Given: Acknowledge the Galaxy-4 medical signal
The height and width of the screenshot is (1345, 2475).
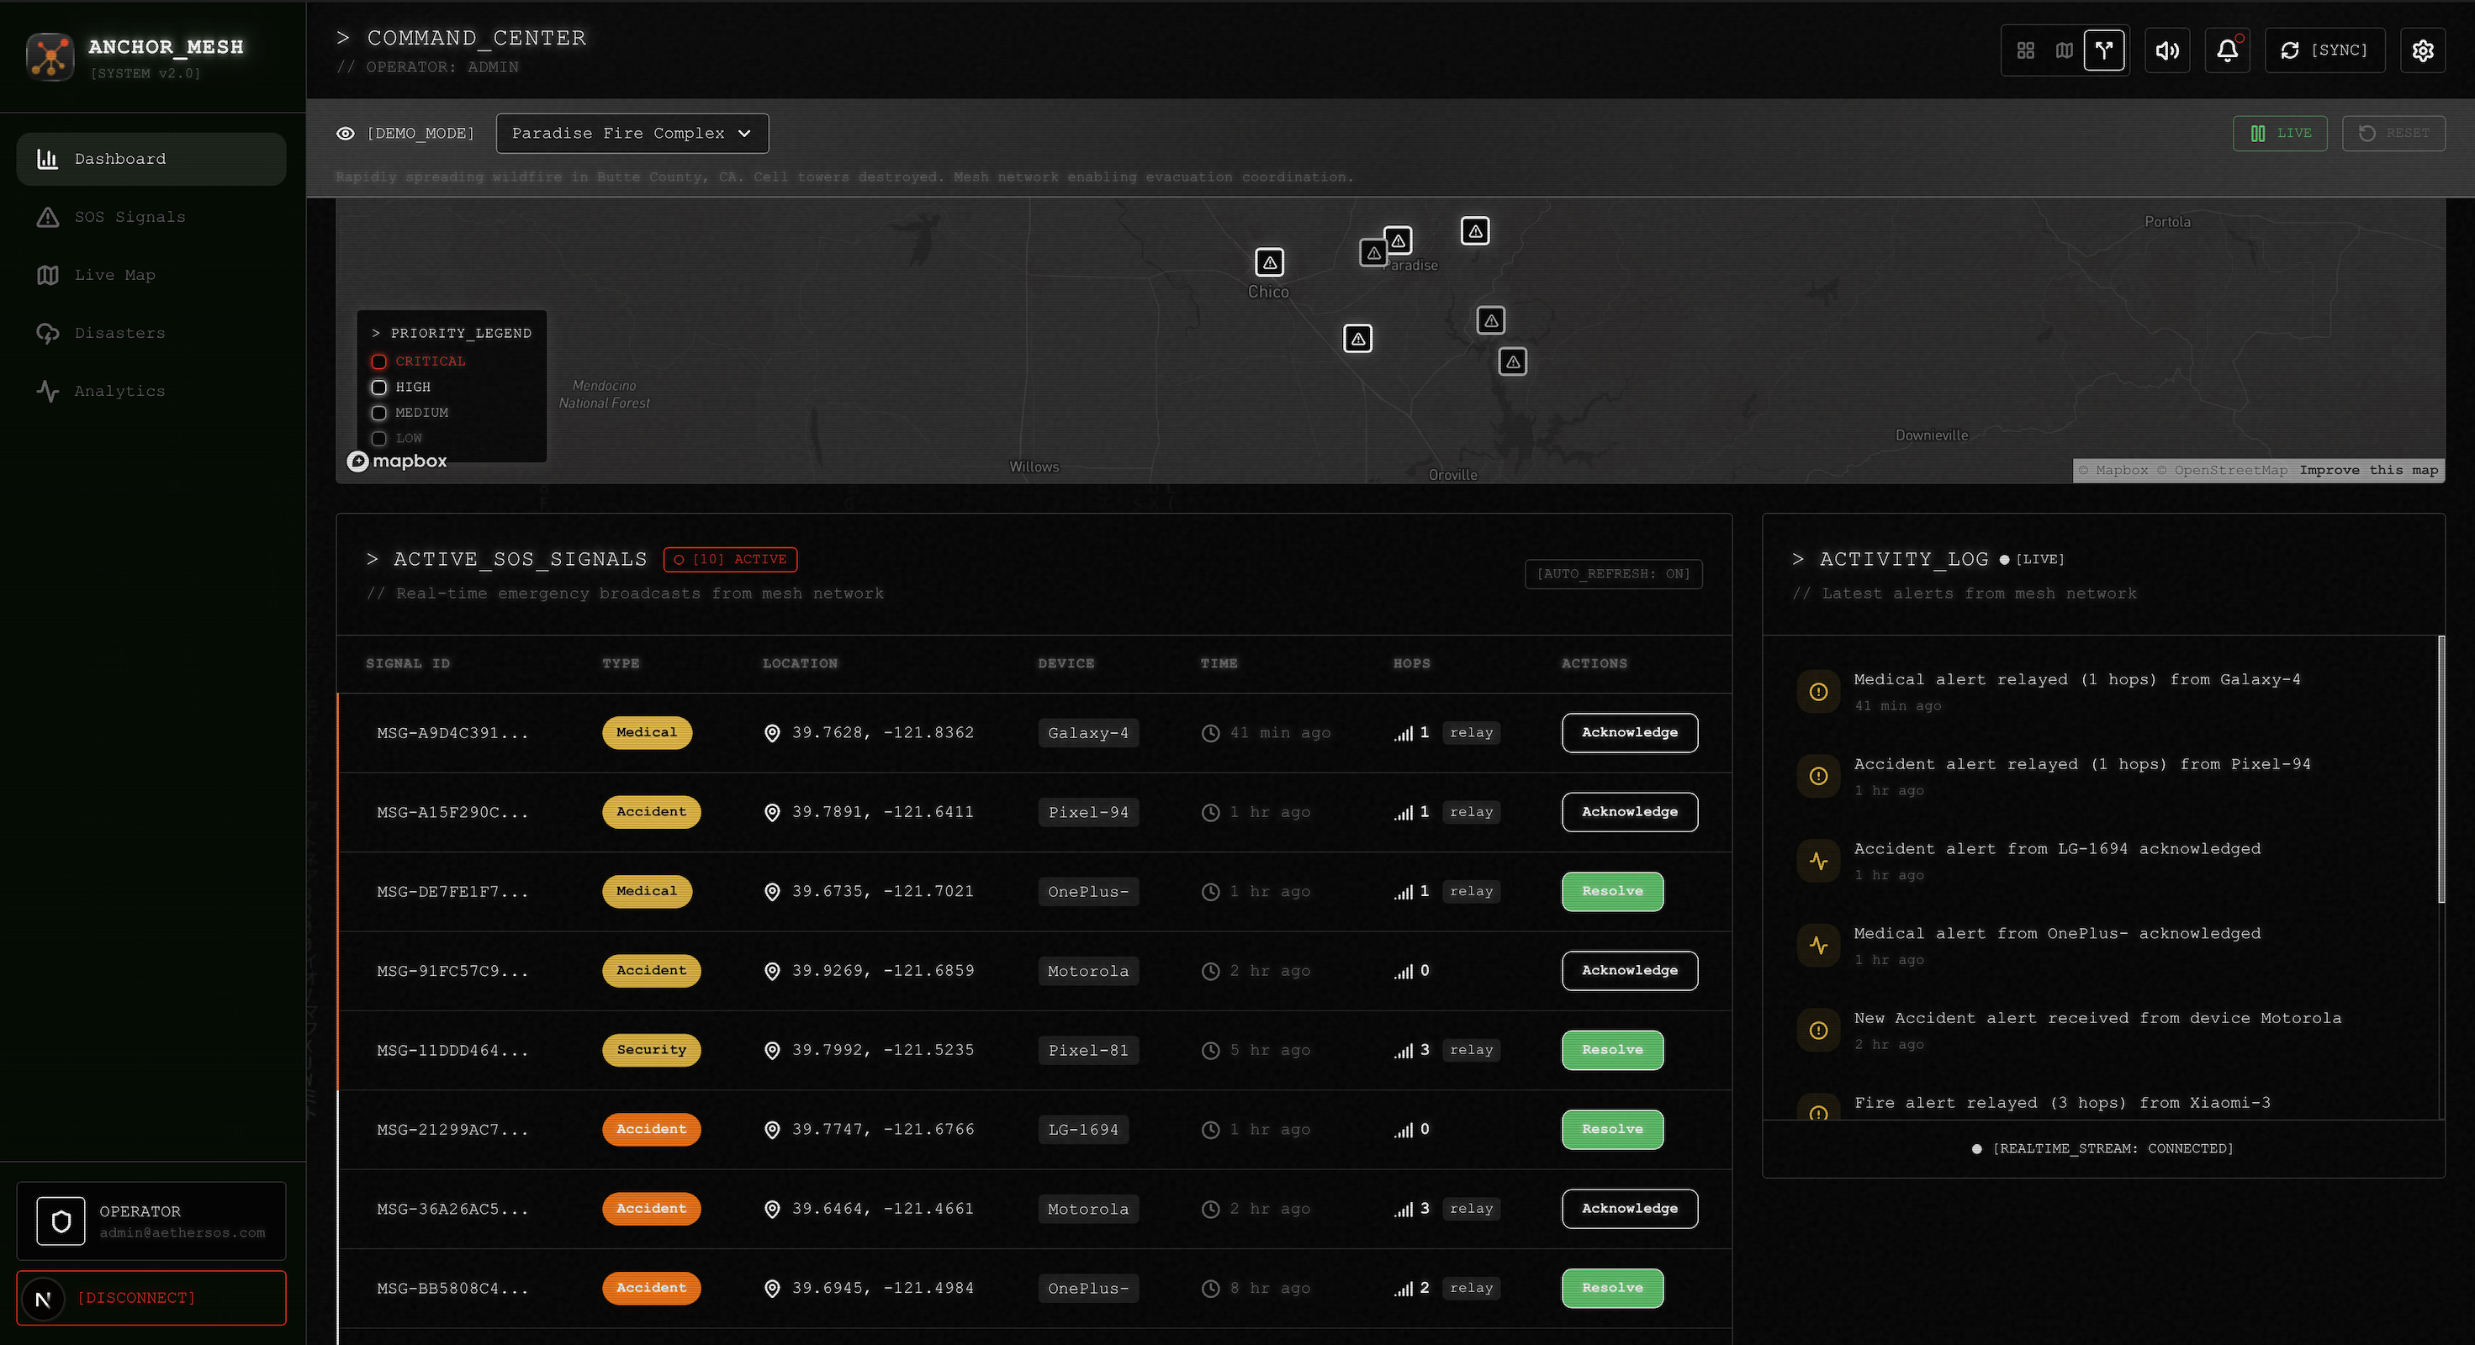Looking at the screenshot, I should [x=1628, y=732].
